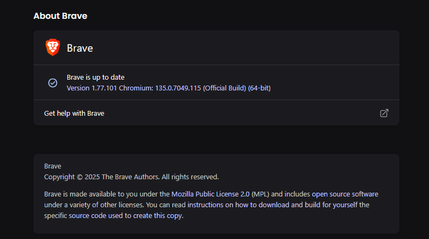
Task: Click the up-to-date checkmark icon
Action: 53,83
